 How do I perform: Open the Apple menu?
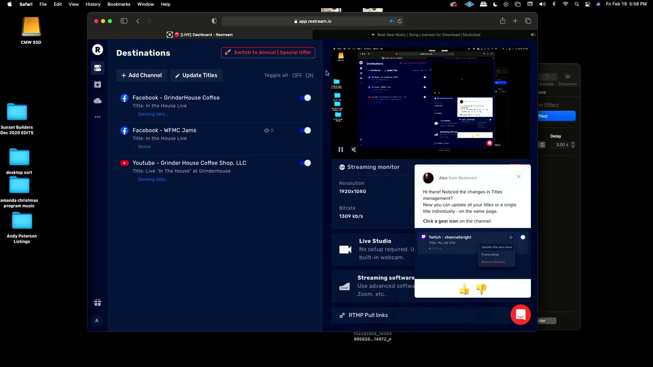pyautogui.click(x=9, y=4)
